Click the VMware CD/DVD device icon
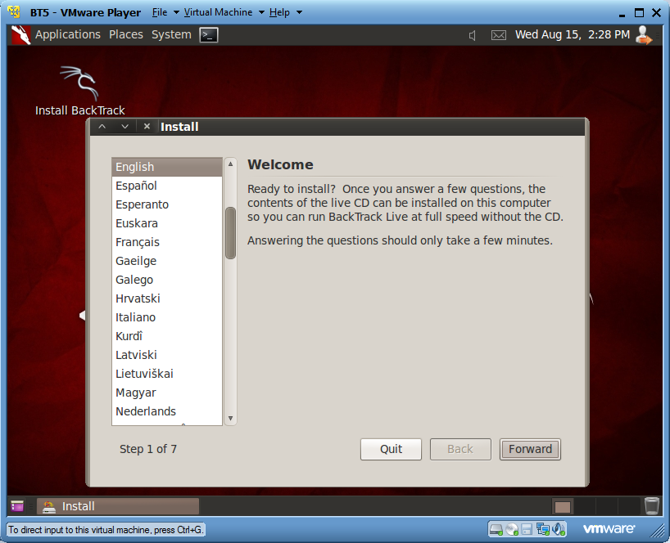 (x=512, y=529)
